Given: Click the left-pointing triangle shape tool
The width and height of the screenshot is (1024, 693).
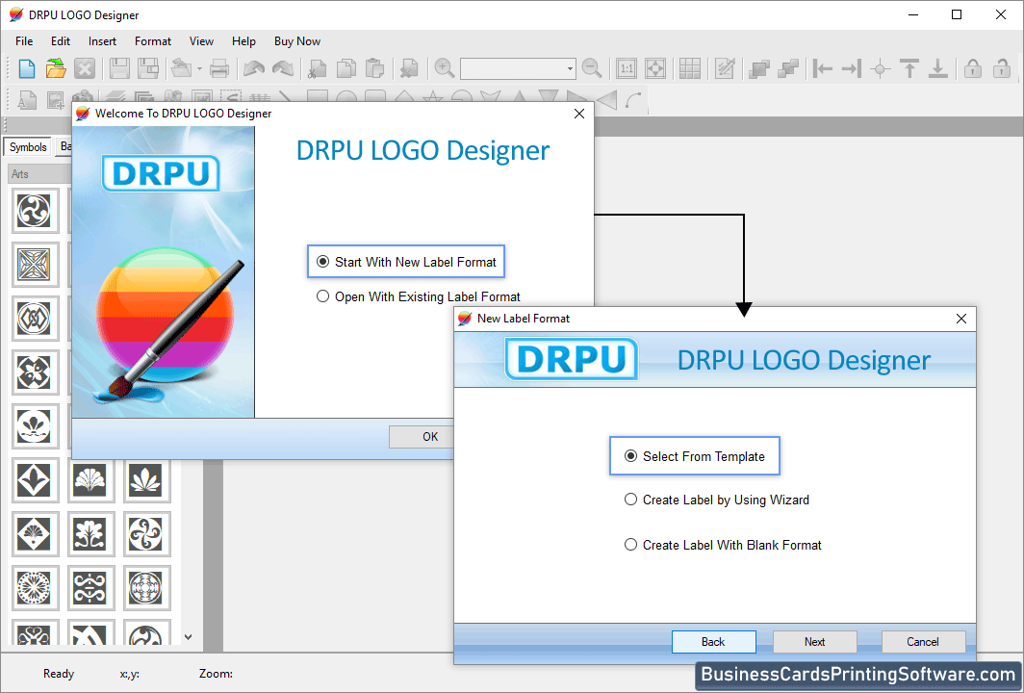Looking at the screenshot, I should (606, 100).
